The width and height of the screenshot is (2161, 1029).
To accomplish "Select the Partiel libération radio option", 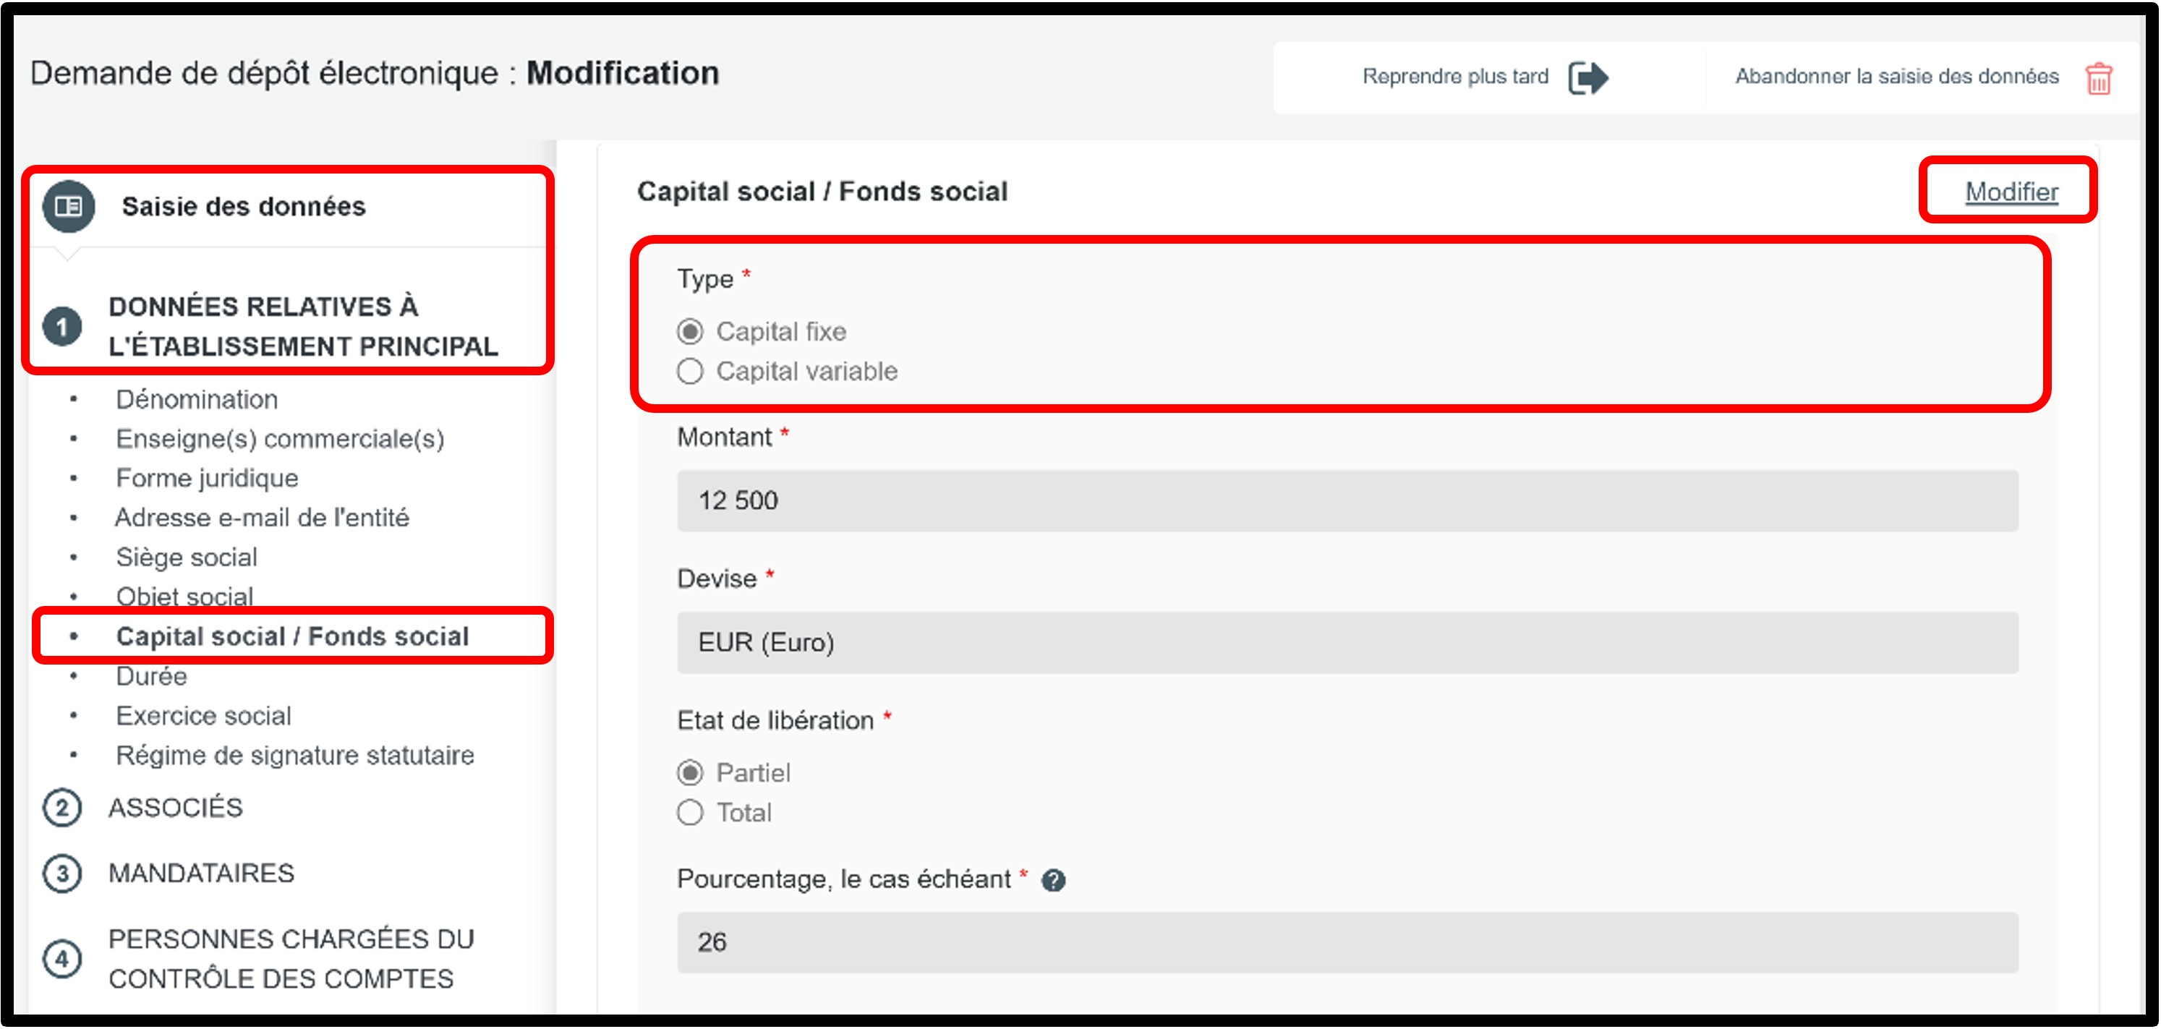I will pyautogui.click(x=689, y=773).
